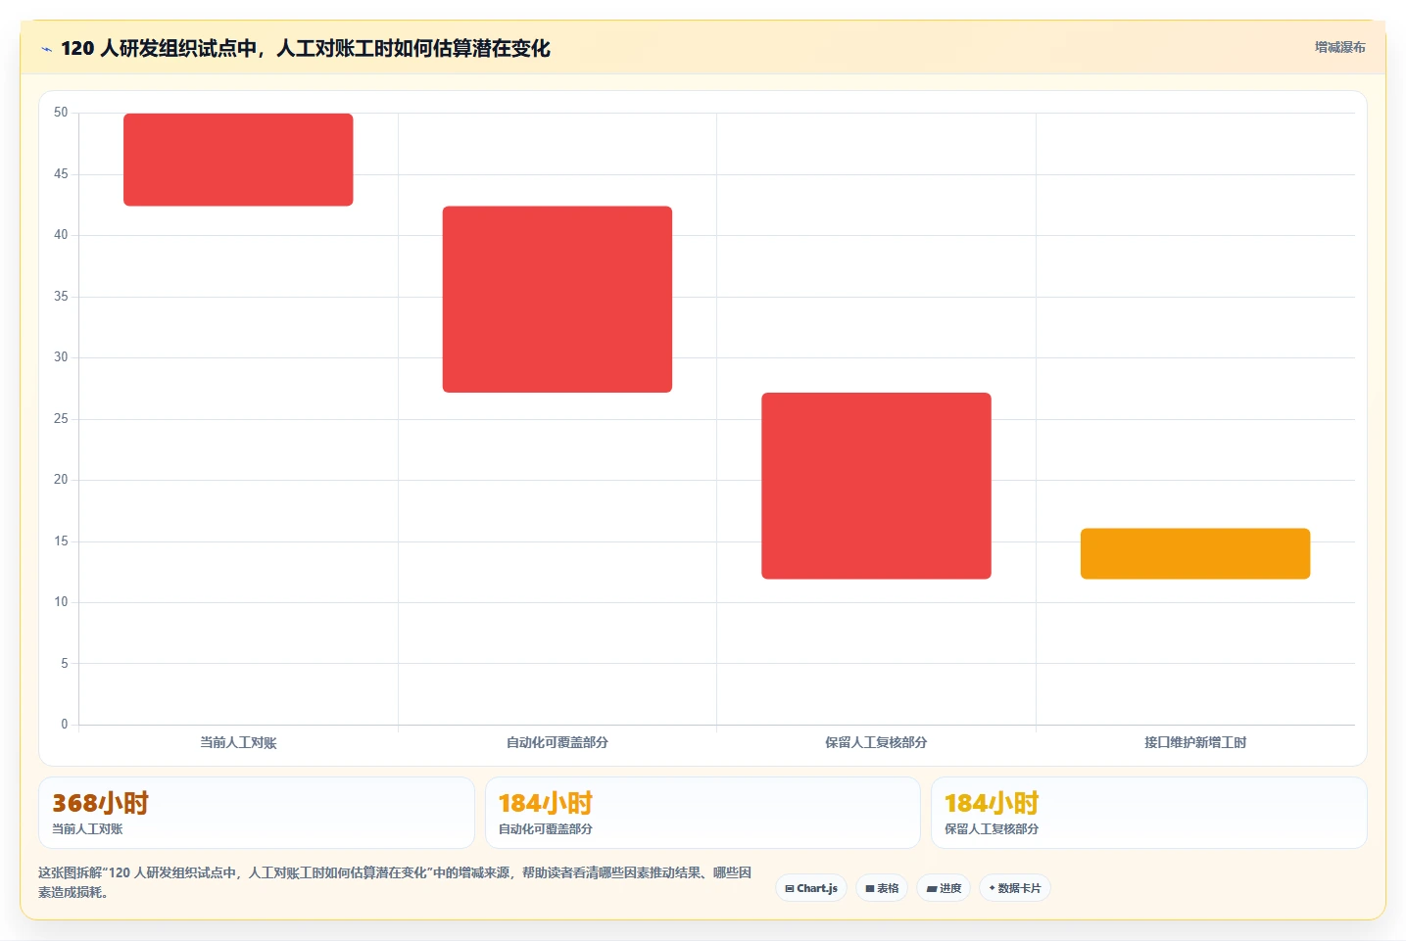Select the orange 接口维护新增工时 bar
This screenshot has width=1406, height=941.
(1195, 553)
